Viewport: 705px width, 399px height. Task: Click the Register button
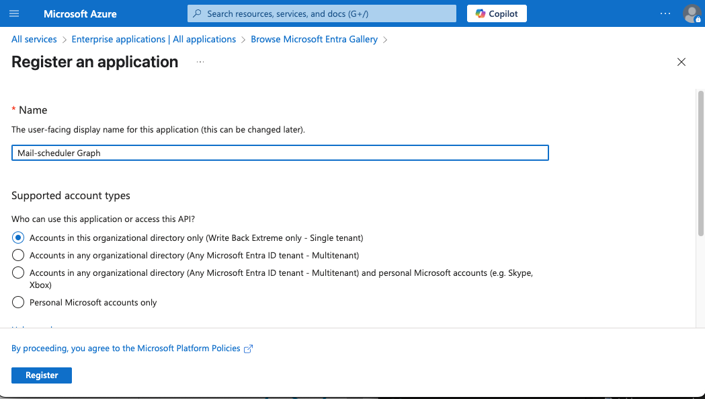click(42, 375)
